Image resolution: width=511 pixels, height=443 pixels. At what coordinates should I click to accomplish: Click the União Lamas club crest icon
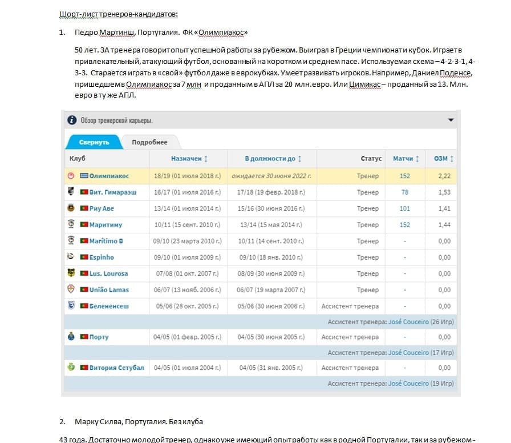tap(71, 289)
